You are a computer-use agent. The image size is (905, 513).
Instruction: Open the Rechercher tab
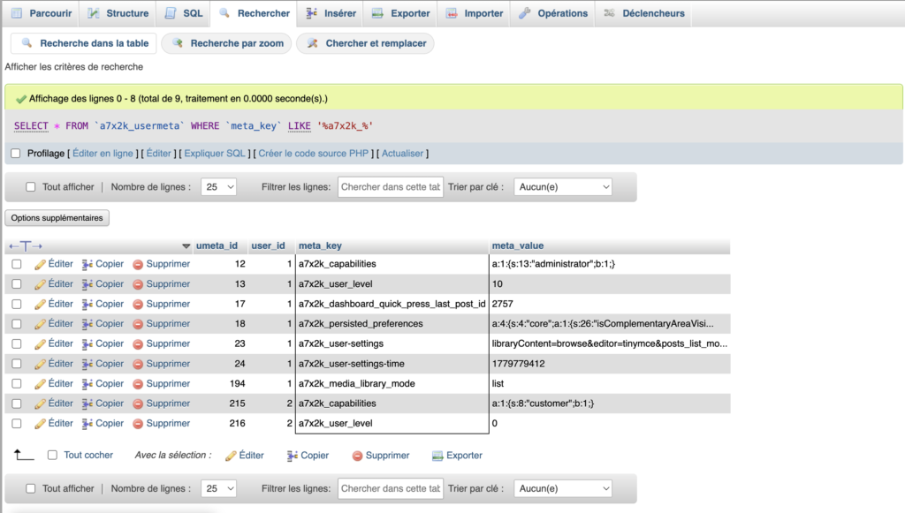254,13
